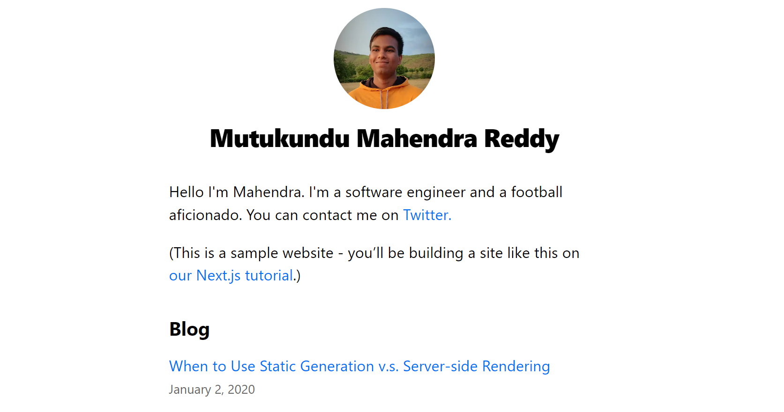The width and height of the screenshot is (784, 412).
Task: Open the Static Generation v.s. Server-side Rendering post
Action: pos(359,366)
